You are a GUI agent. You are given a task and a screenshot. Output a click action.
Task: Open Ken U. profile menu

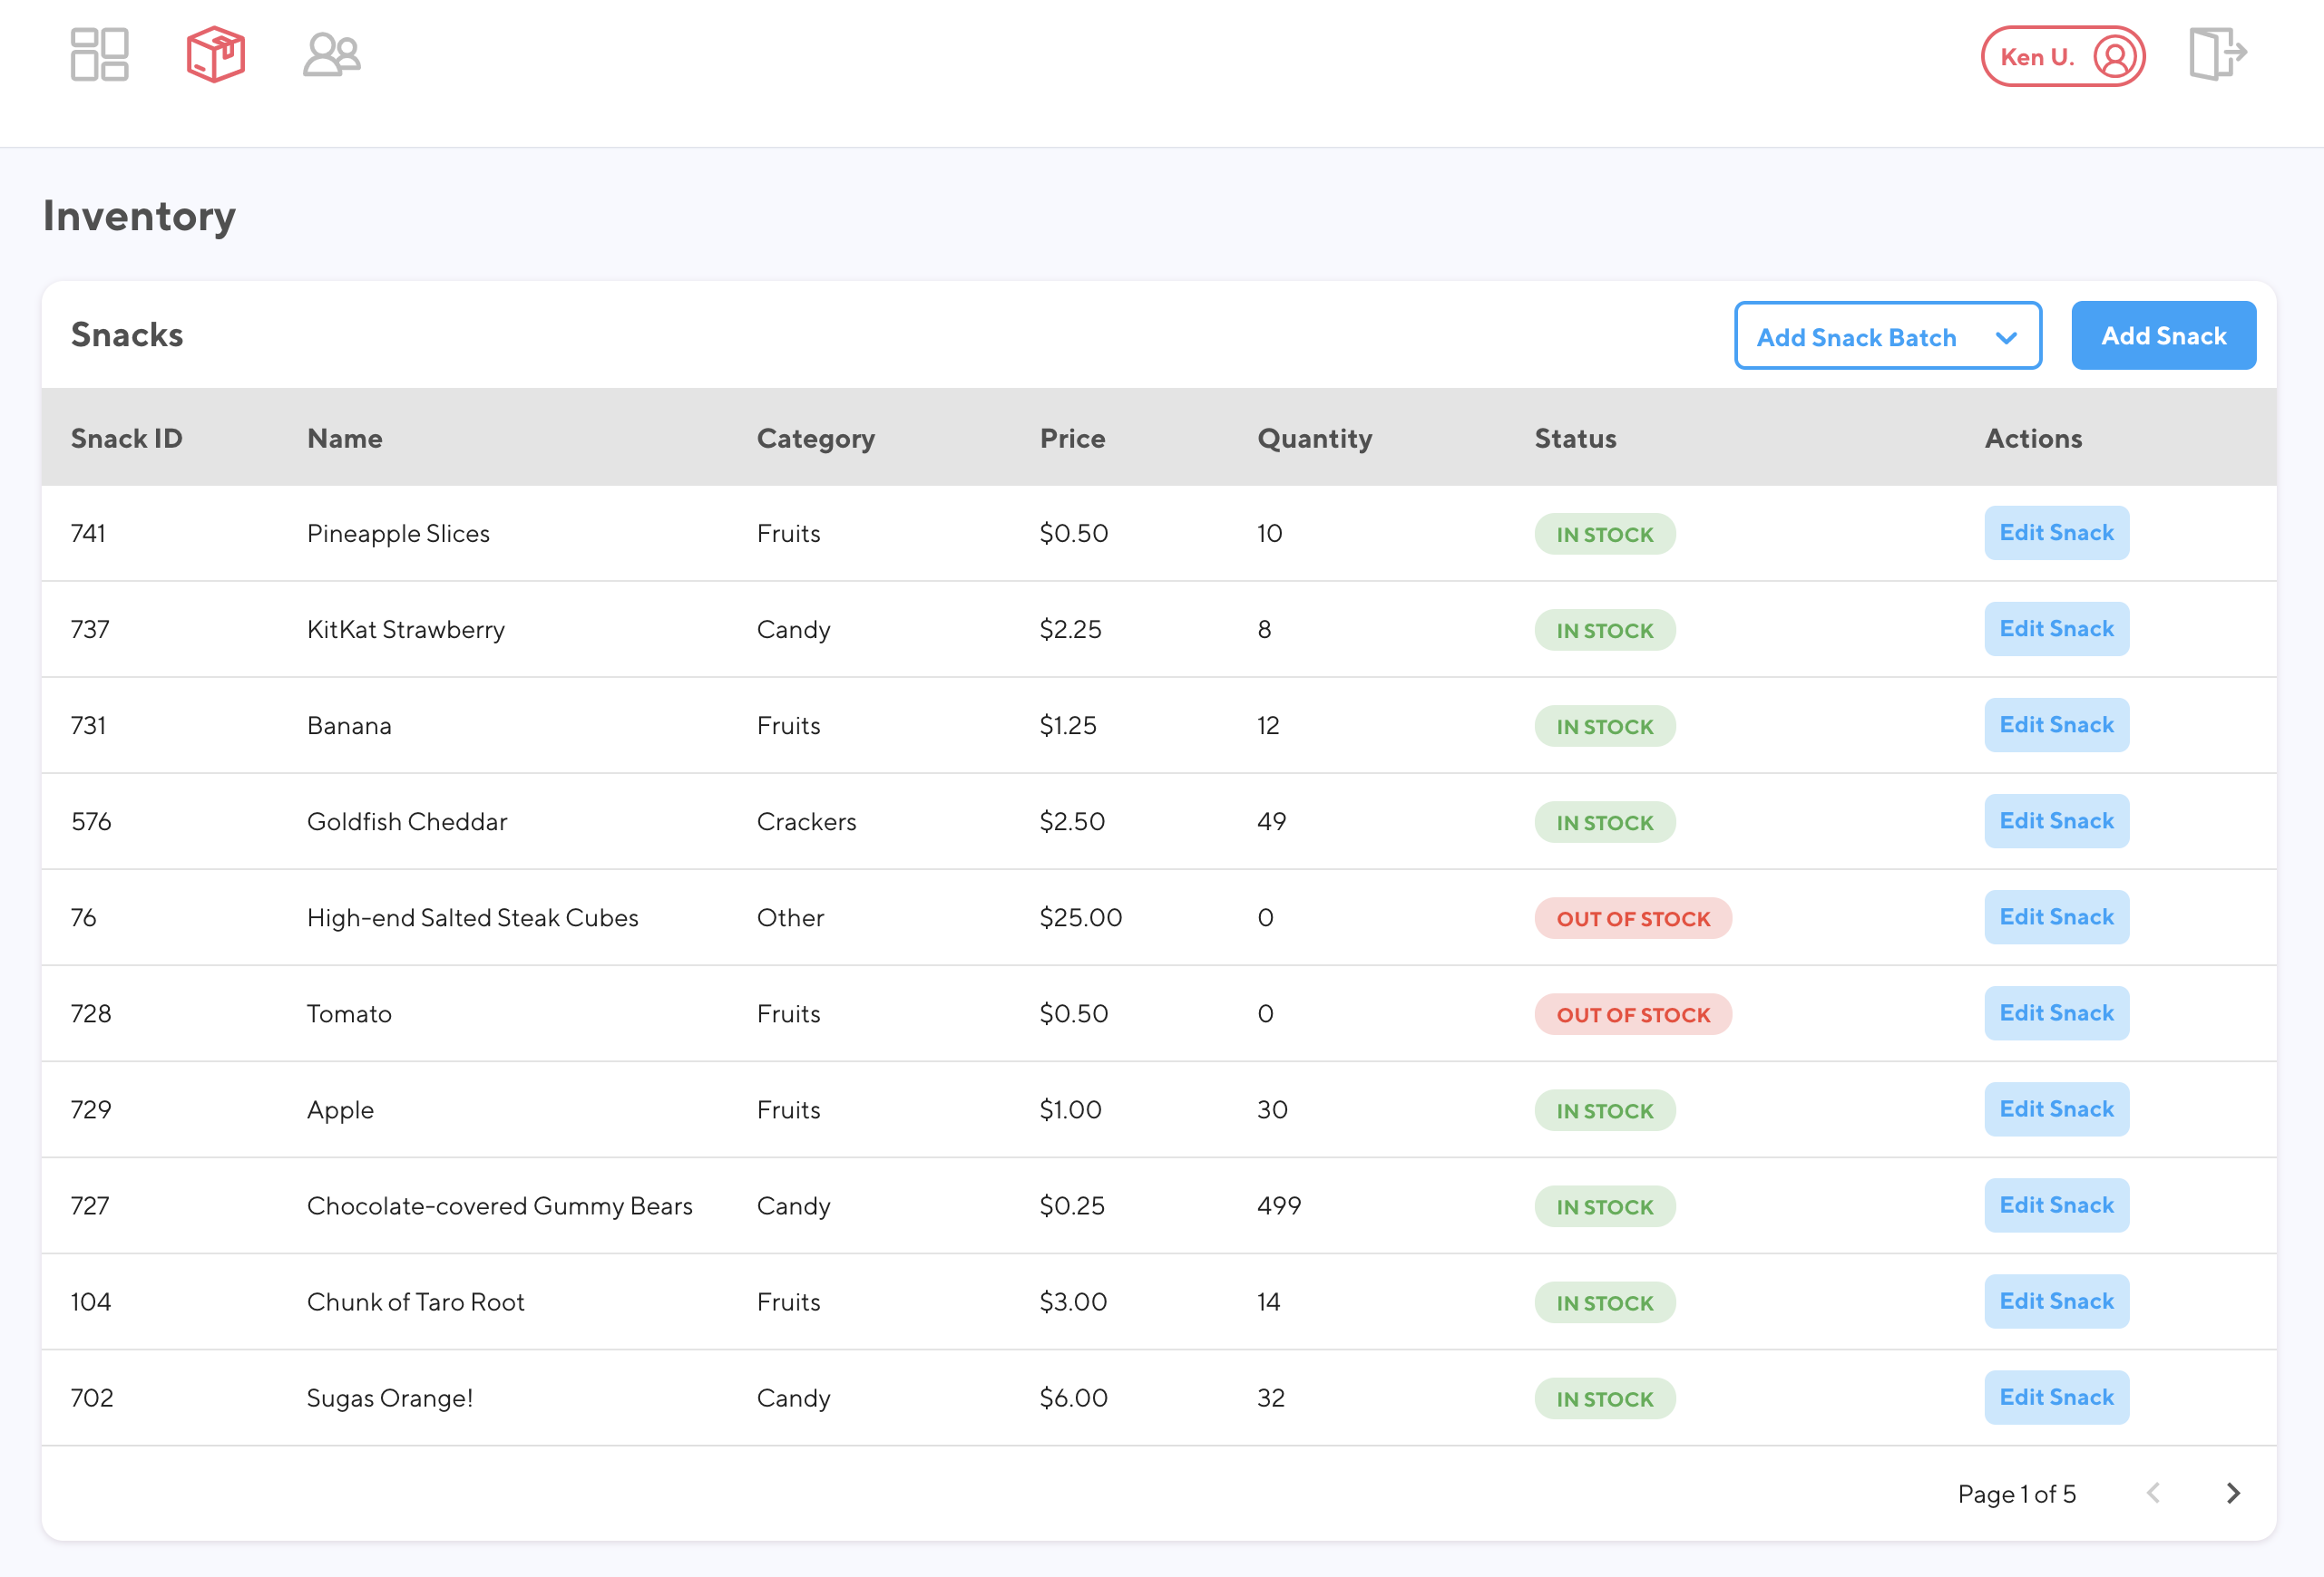(x=2037, y=57)
